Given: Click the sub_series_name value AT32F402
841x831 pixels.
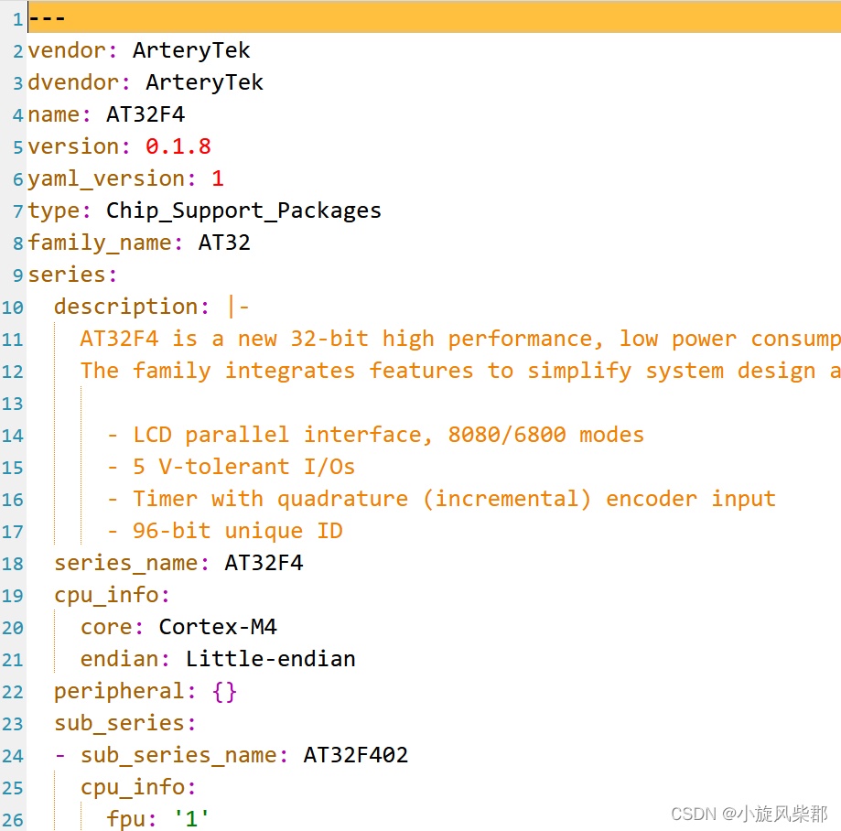Looking at the screenshot, I should (355, 755).
